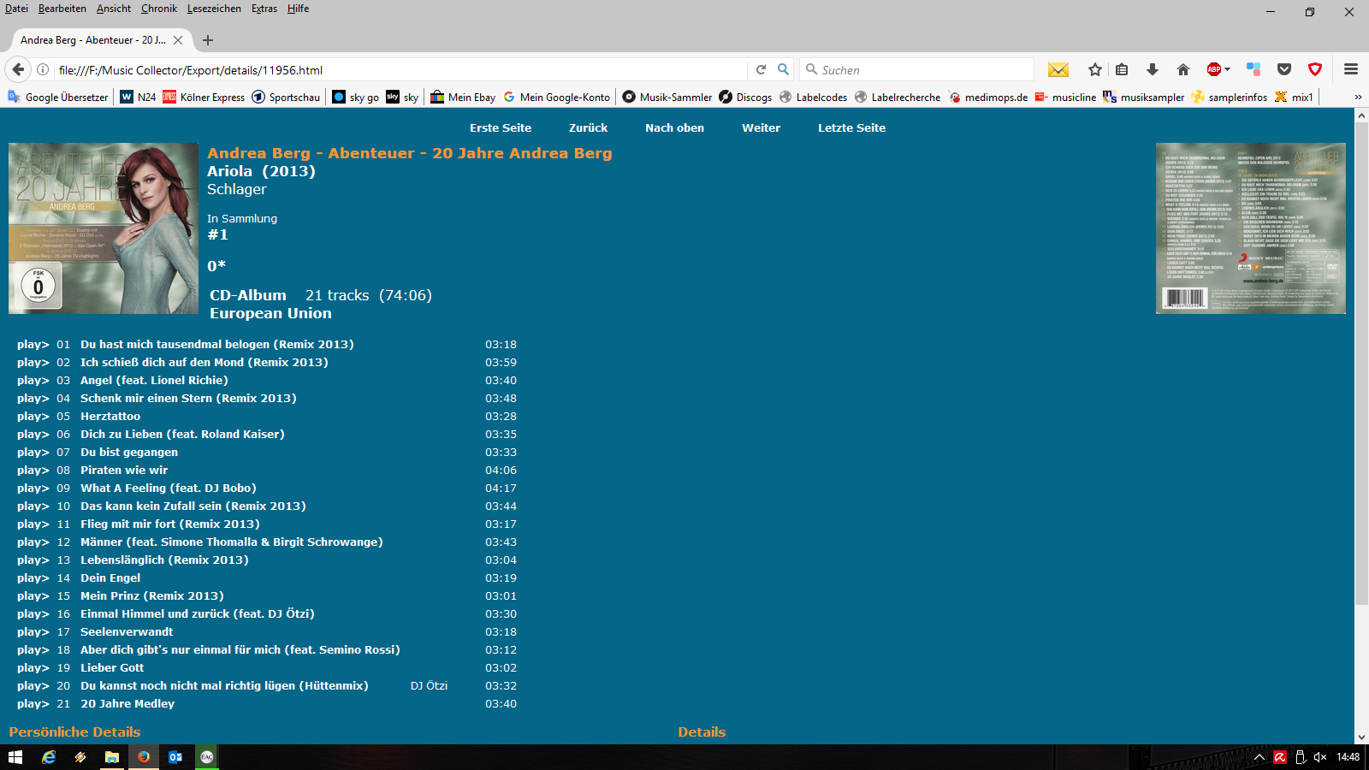Open the Firefox downloads arrow icon
Image resolution: width=1369 pixels, height=770 pixels.
(x=1152, y=70)
